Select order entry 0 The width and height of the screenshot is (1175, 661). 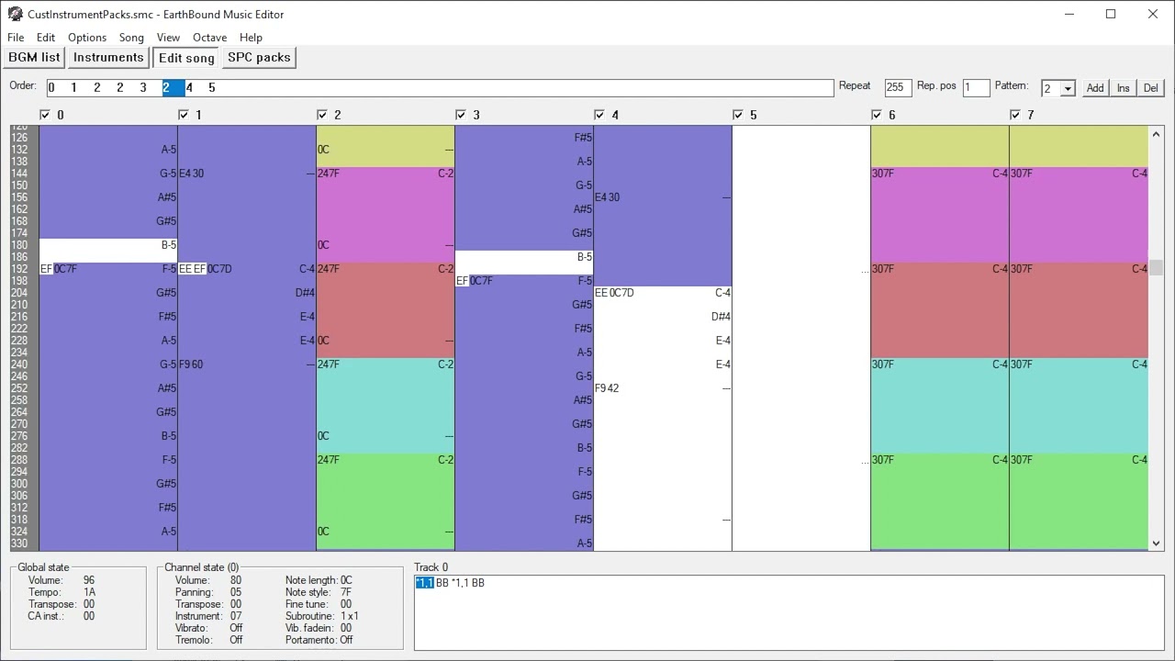[51, 88]
